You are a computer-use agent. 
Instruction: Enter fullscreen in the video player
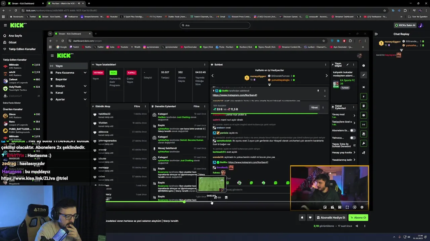click(347, 207)
